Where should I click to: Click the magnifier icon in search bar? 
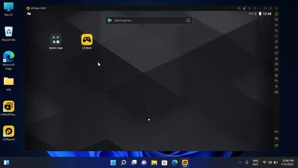pos(188,21)
